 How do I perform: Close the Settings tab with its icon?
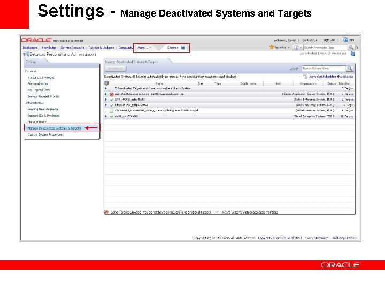coord(183,48)
